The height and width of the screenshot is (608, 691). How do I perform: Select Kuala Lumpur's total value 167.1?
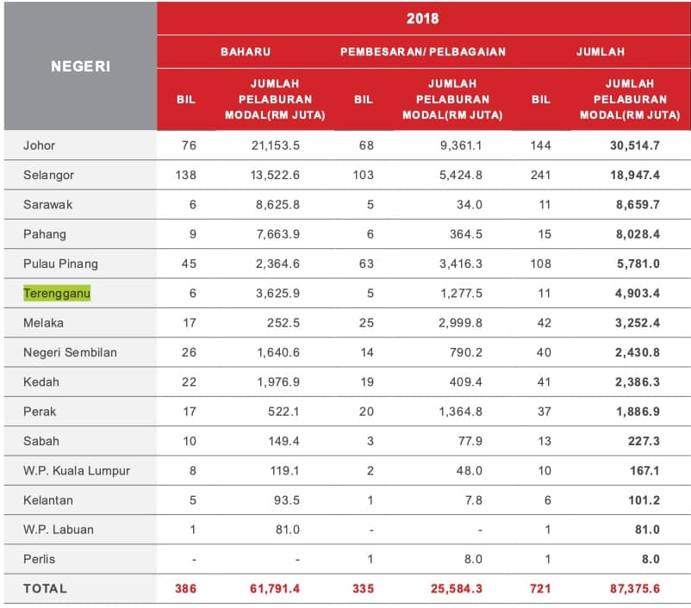pyautogui.click(x=644, y=470)
